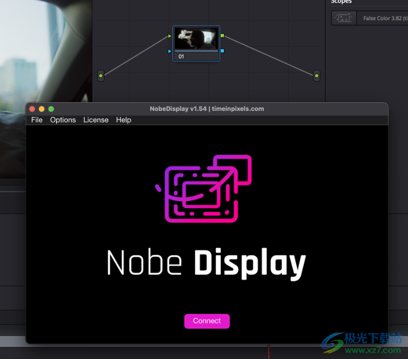Image resolution: width=408 pixels, height=359 pixels.
Task: Click the False Color plugin icon in Scopes
Action: [x=344, y=18]
